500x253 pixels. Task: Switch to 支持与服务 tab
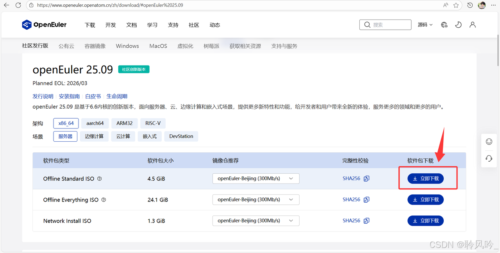pyautogui.click(x=284, y=46)
